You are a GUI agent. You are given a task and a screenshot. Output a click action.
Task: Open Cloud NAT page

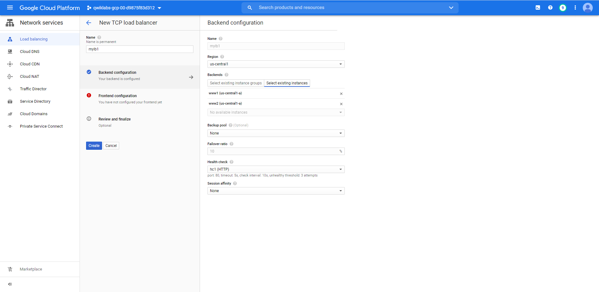30,77
